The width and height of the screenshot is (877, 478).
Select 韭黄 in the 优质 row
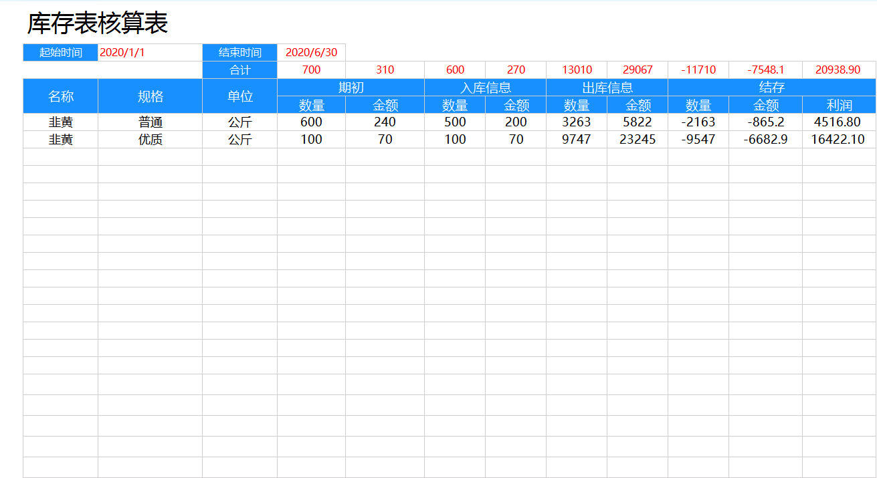click(61, 140)
